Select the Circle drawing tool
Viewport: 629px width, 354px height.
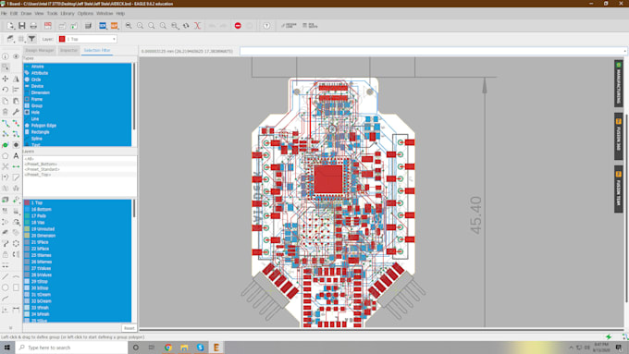pyautogui.click(x=6, y=287)
